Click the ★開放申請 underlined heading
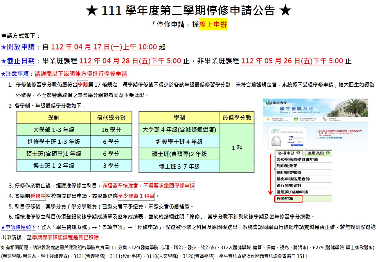Viewport: 376px width, 262px height. (18, 47)
